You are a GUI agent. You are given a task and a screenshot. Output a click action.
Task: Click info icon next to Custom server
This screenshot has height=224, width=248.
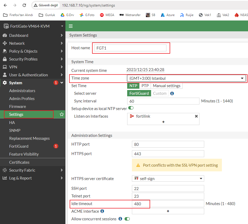pos(172,93)
